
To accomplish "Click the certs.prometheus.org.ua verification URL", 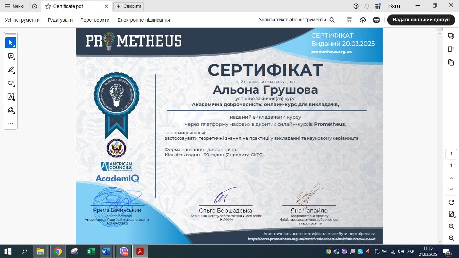I will (311, 239).
